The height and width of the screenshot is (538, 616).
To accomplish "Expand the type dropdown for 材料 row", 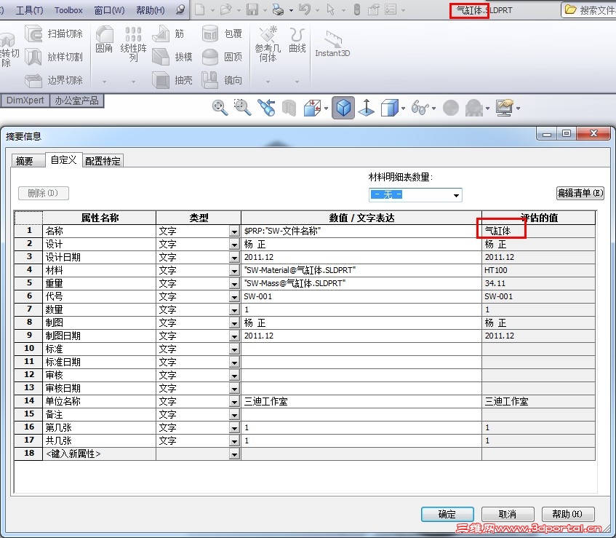I will (234, 269).
